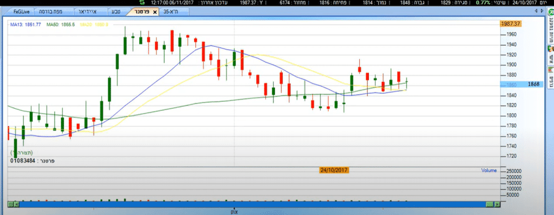
Task: Click the 12:17:00 06/11/2017 last update time
Action: point(172,3)
